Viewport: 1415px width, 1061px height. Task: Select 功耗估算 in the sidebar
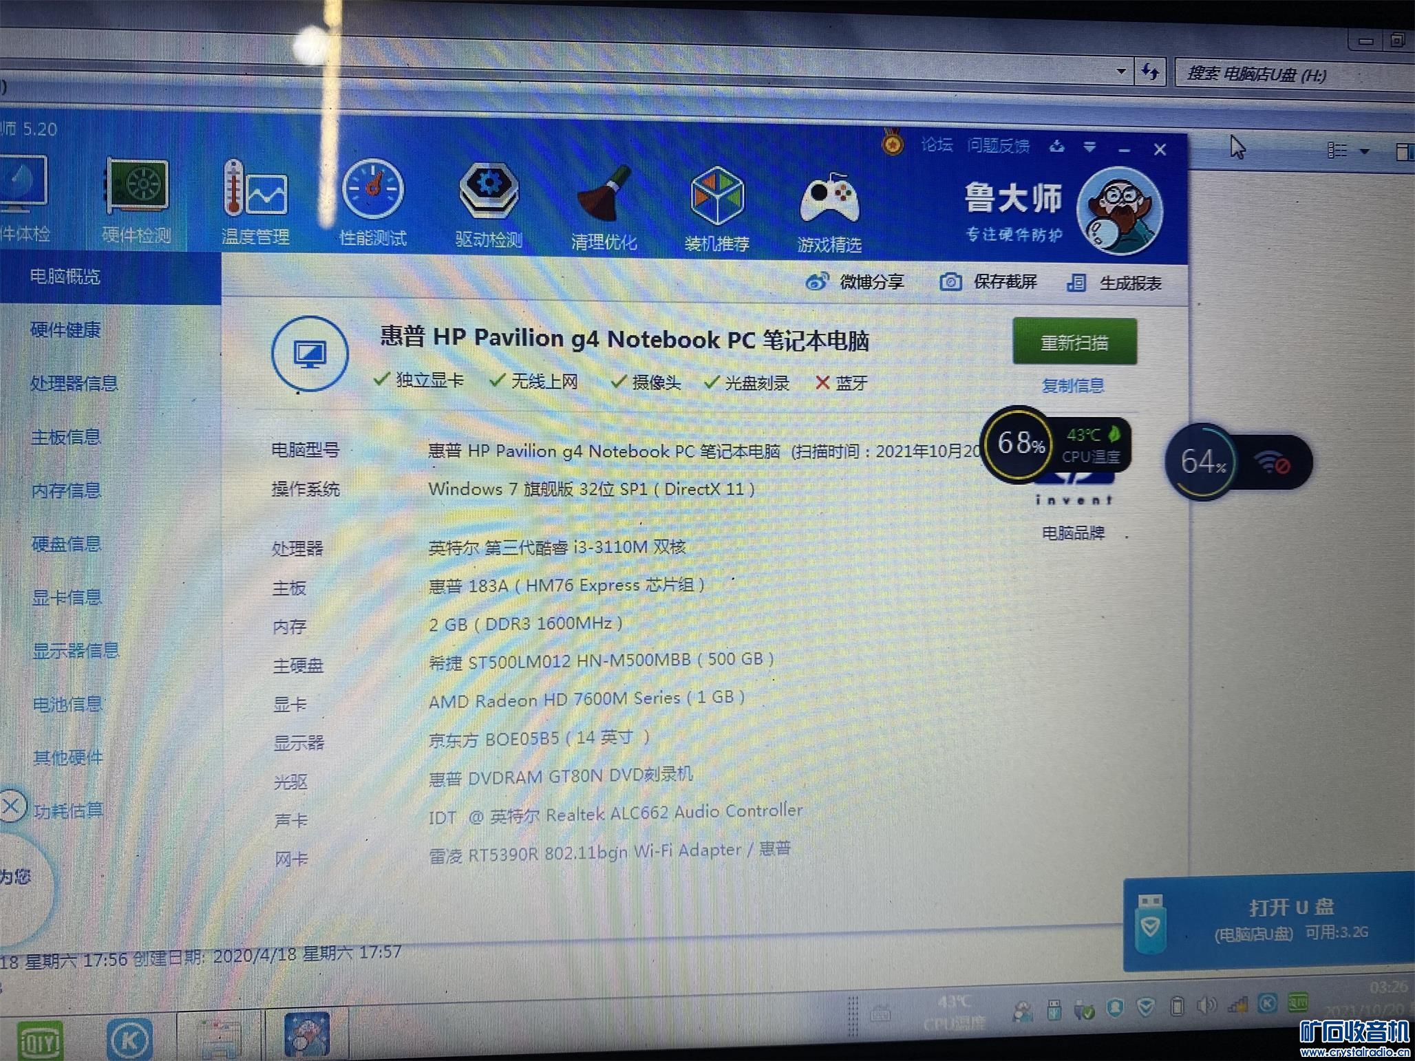tap(69, 811)
